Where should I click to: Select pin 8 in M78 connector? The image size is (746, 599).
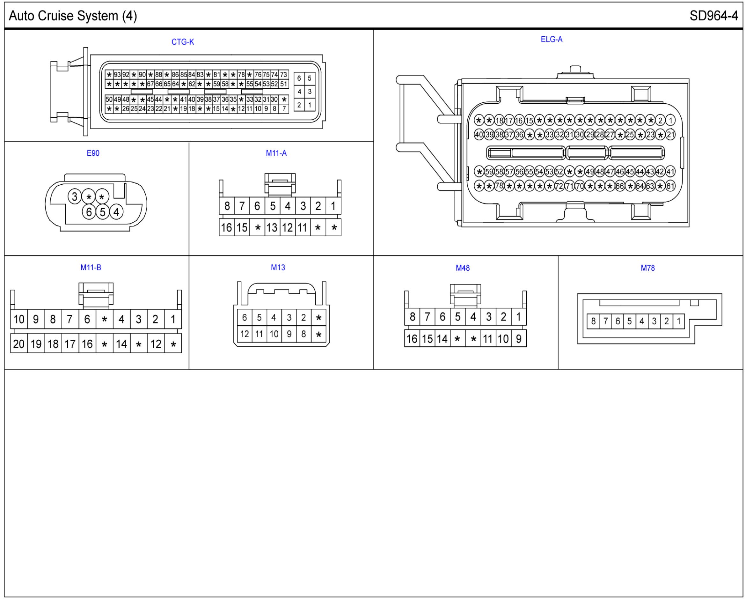pos(593,321)
